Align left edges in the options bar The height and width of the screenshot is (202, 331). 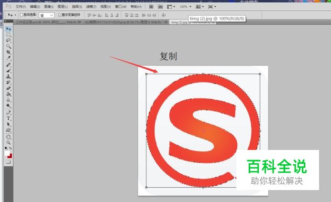pyautogui.click(x=107, y=15)
